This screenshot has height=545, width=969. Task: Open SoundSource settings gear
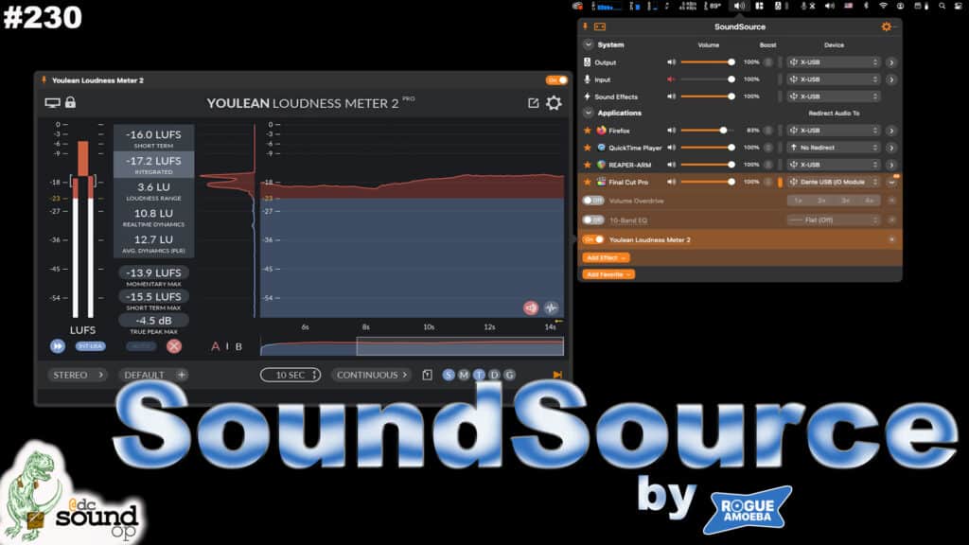point(887,26)
